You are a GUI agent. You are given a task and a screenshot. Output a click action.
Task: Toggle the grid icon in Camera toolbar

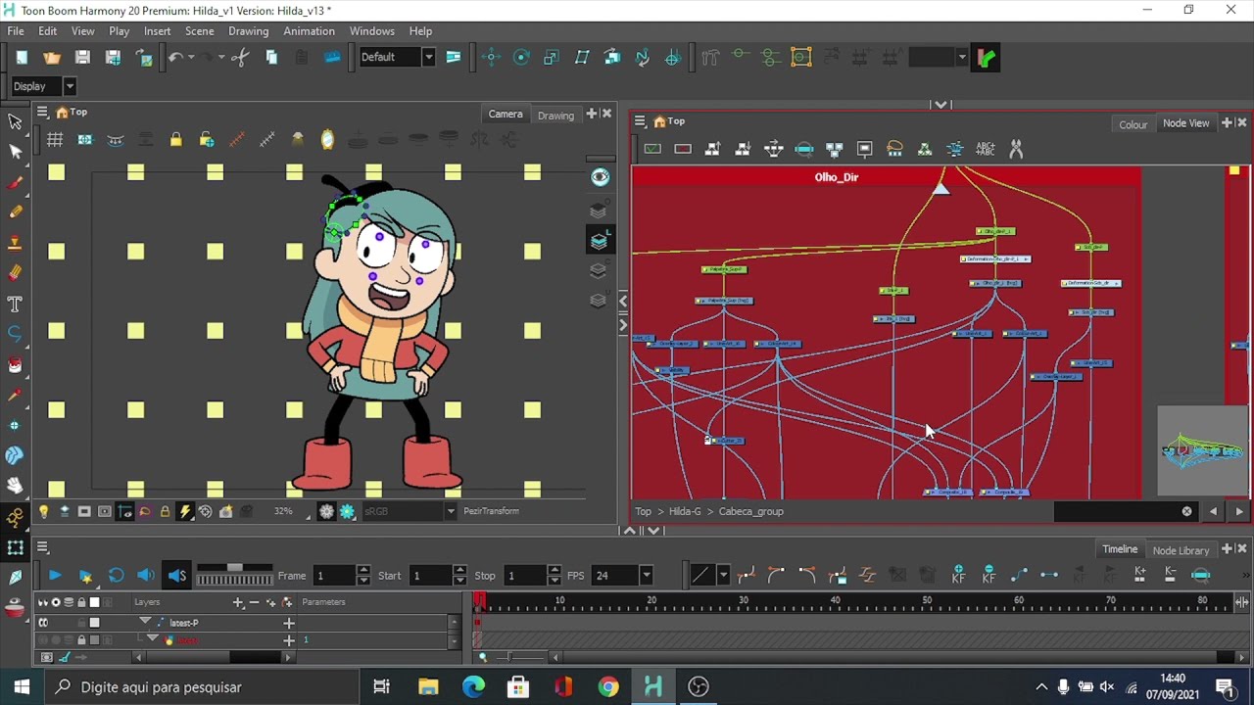pyautogui.click(x=55, y=140)
